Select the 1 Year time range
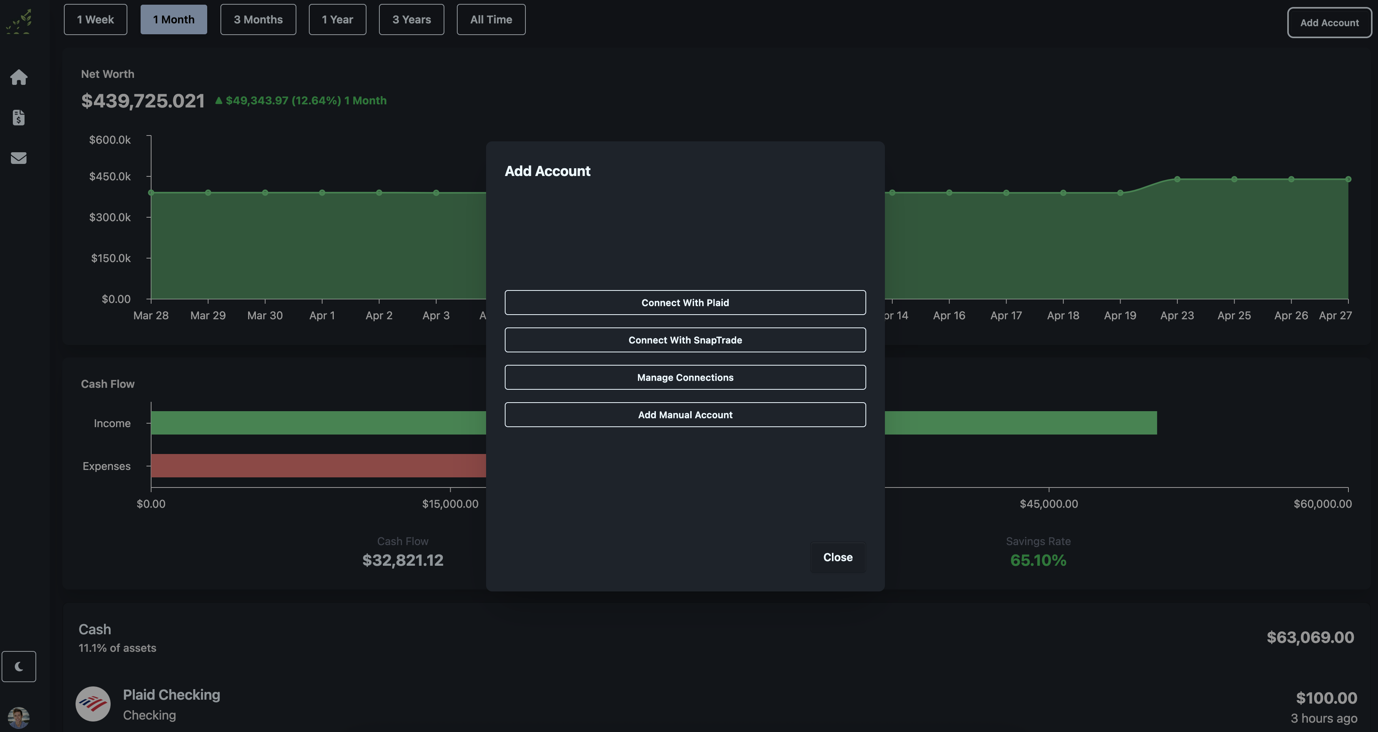The width and height of the screenshot is (1378, 732). pyautogui.click(x=338, y=19)
